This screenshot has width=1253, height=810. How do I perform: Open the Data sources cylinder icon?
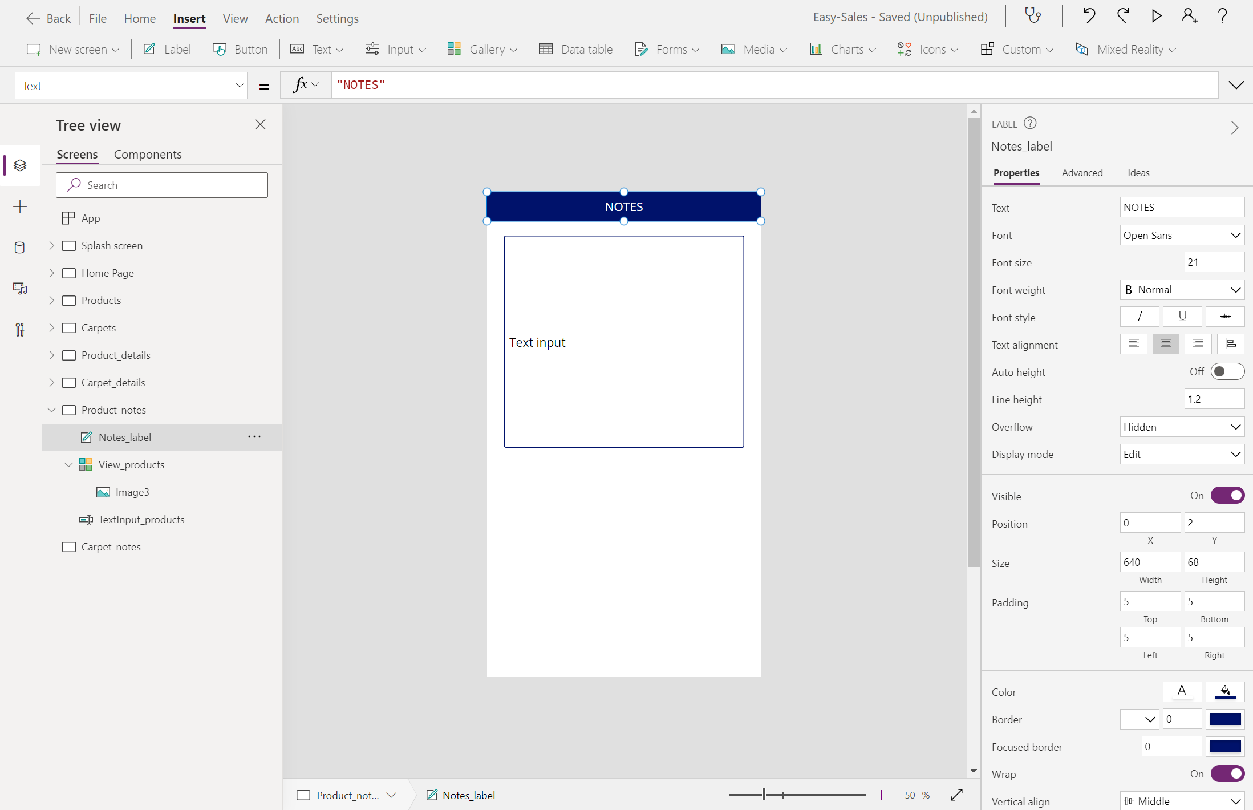(20, 248)
